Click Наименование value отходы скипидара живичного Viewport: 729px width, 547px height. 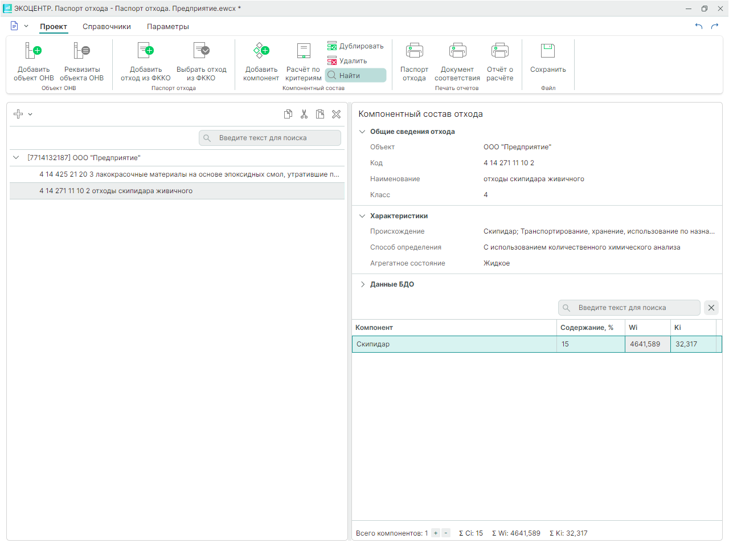pyautogui.click(x=534, y=179)
